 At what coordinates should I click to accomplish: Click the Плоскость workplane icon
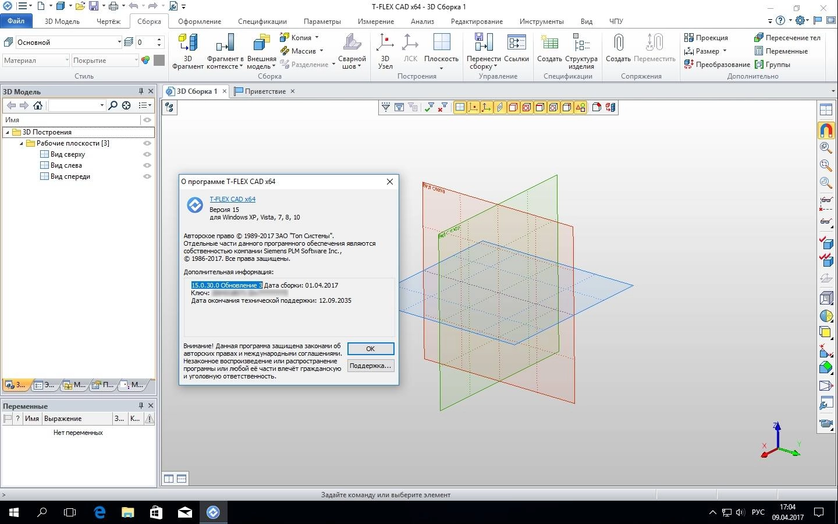pyautogui.click(x=441, y=43)
